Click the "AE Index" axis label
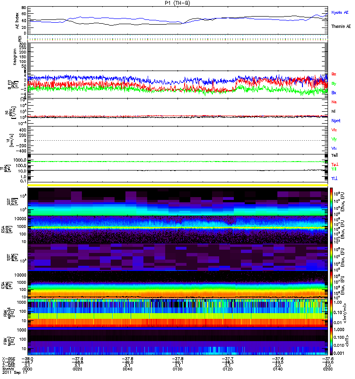The width and height of the screenshot is (355, 379). click(17, 21)
